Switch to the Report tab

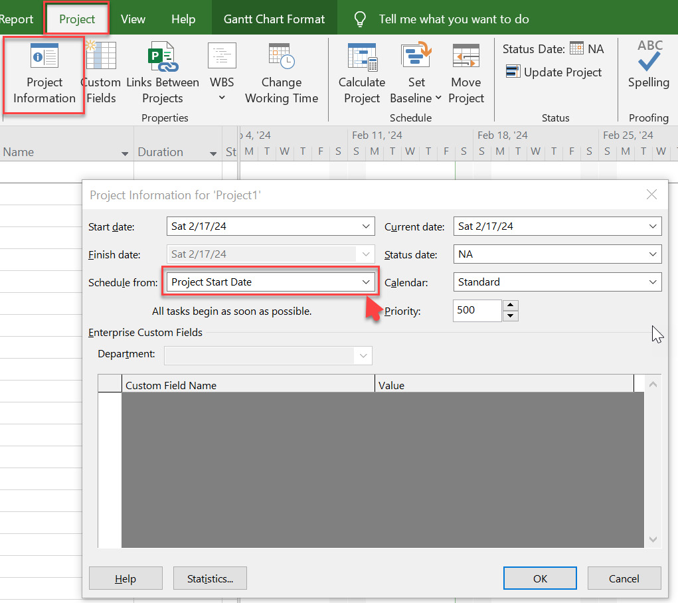point(16,19)
